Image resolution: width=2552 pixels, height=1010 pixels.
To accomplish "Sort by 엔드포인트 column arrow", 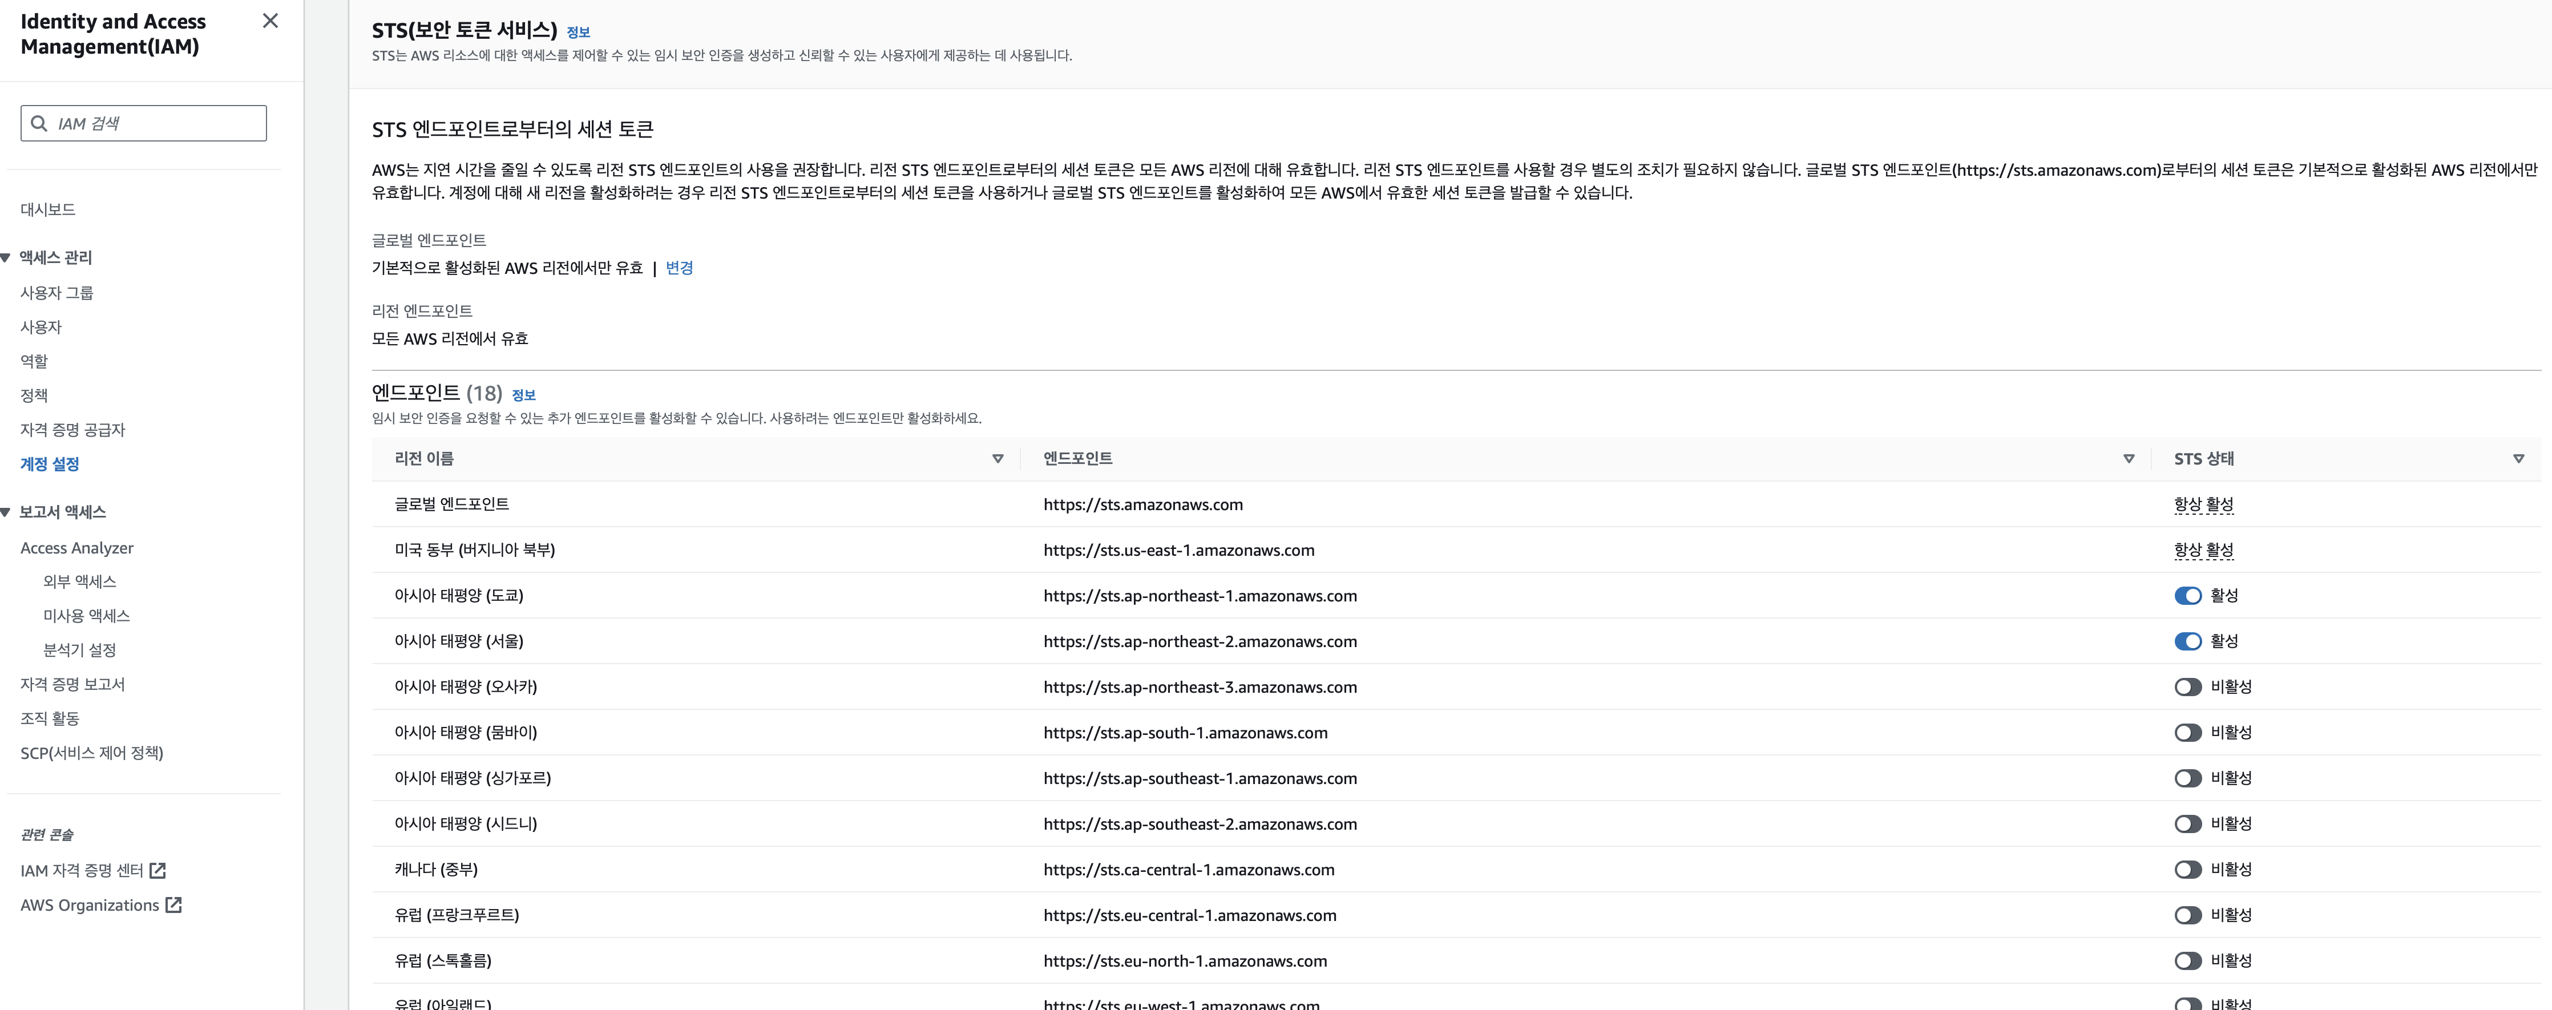I will click(x=2128, y=458).
